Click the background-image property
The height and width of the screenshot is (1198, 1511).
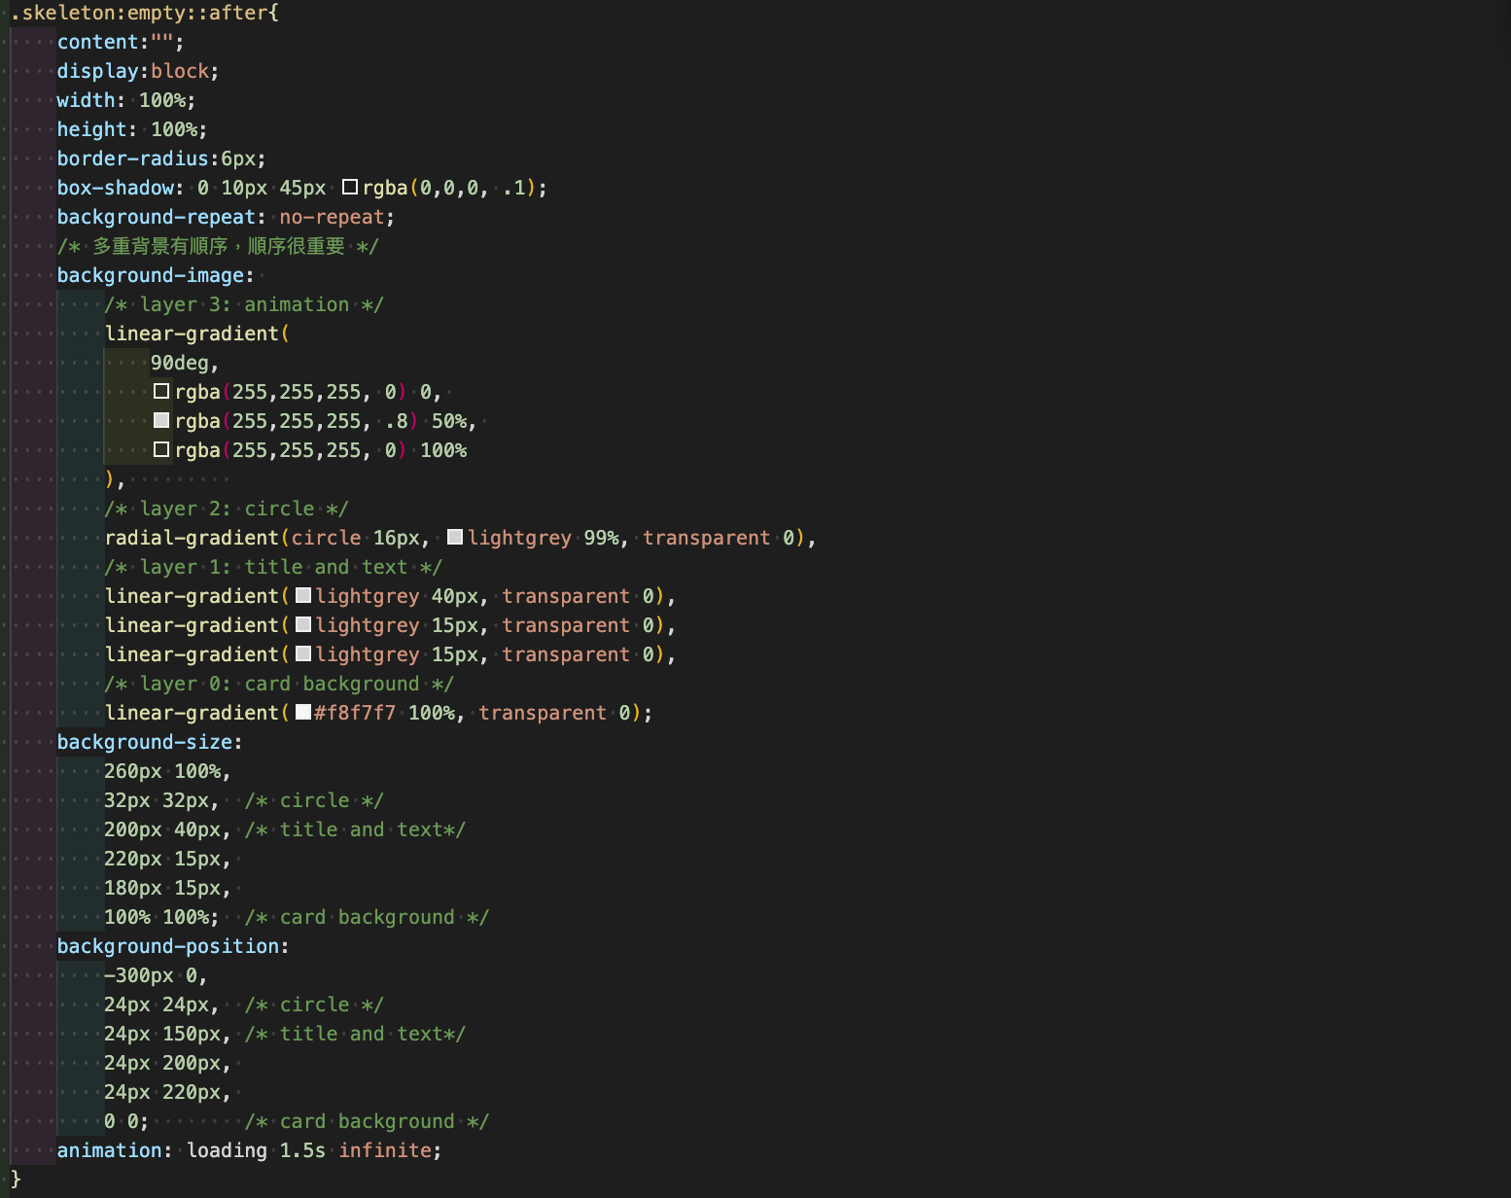150,275
